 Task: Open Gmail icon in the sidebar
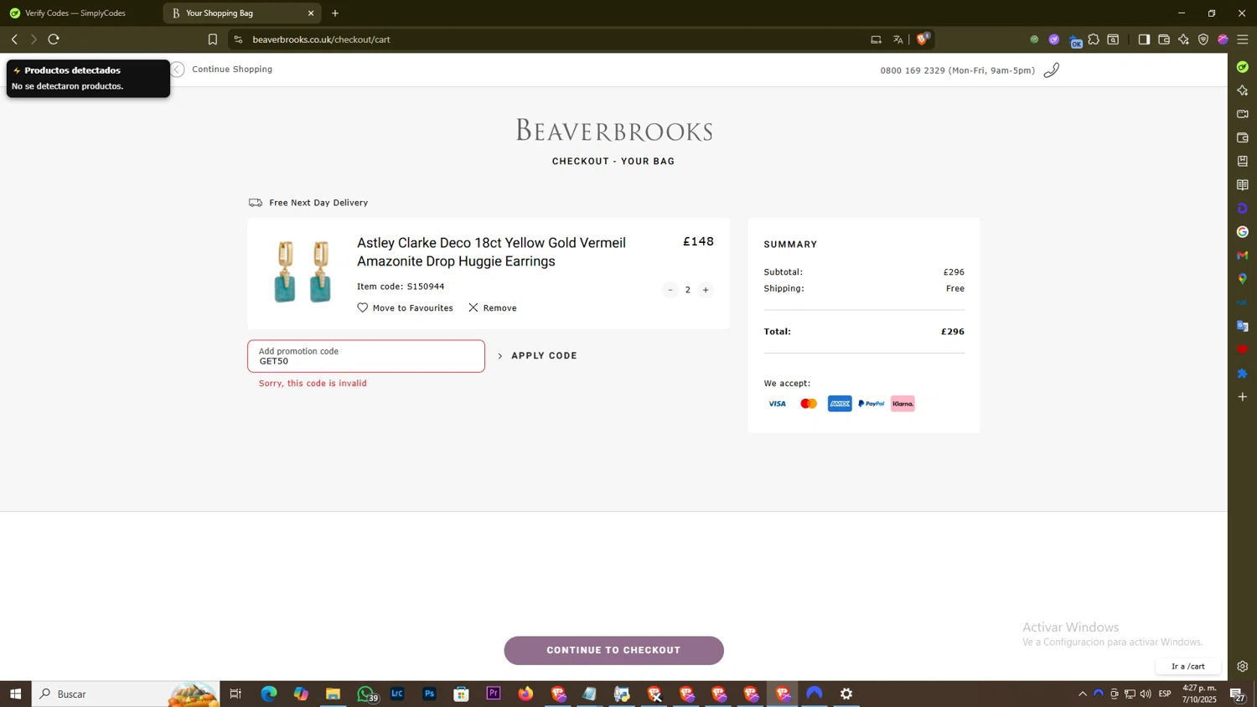[1243, 255]
